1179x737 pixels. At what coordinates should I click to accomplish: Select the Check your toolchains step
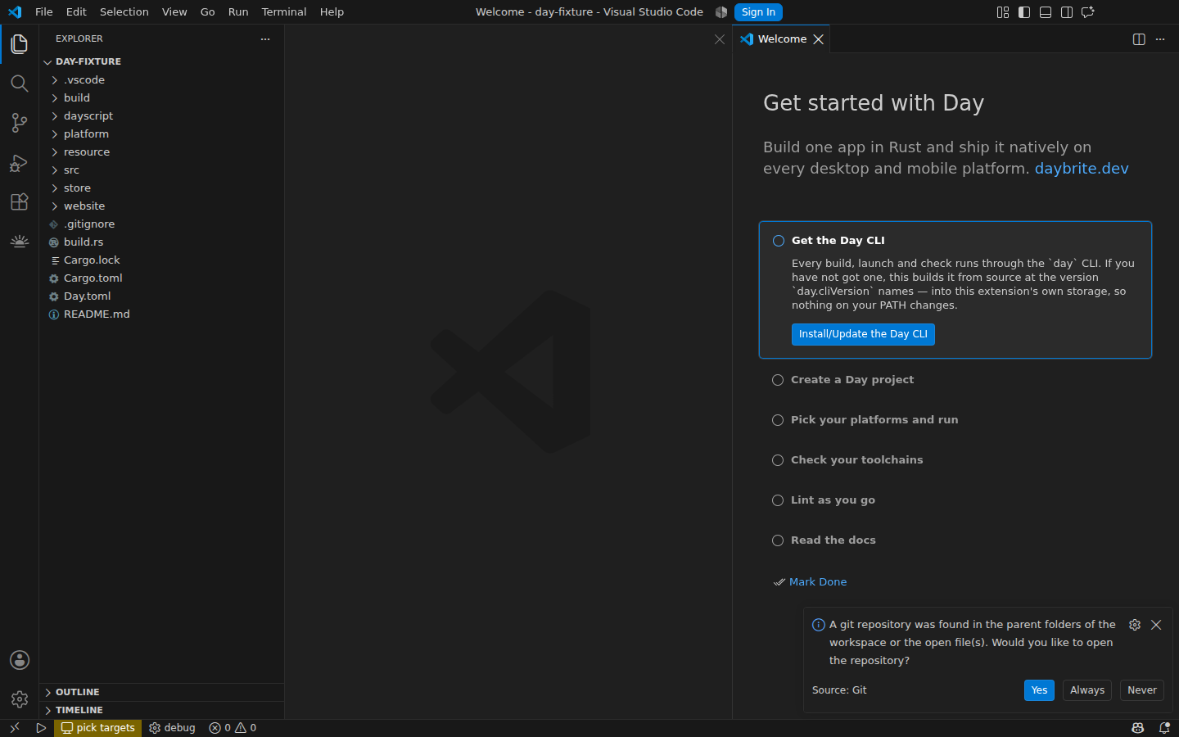955,460
